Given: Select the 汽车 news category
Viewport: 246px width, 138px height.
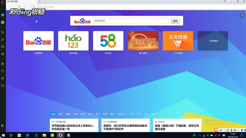Looking at the screenshot, I should [131, 114].
